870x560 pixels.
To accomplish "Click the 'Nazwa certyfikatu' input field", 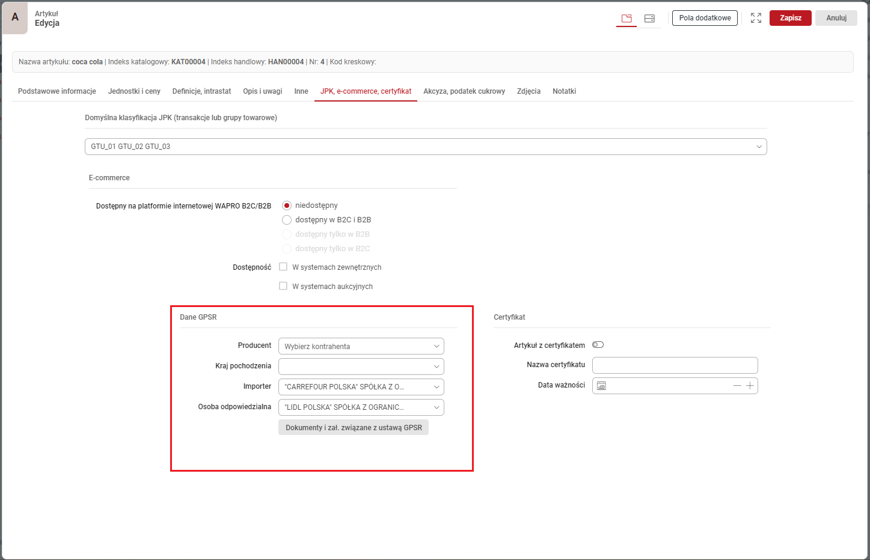I will (675, 365).
